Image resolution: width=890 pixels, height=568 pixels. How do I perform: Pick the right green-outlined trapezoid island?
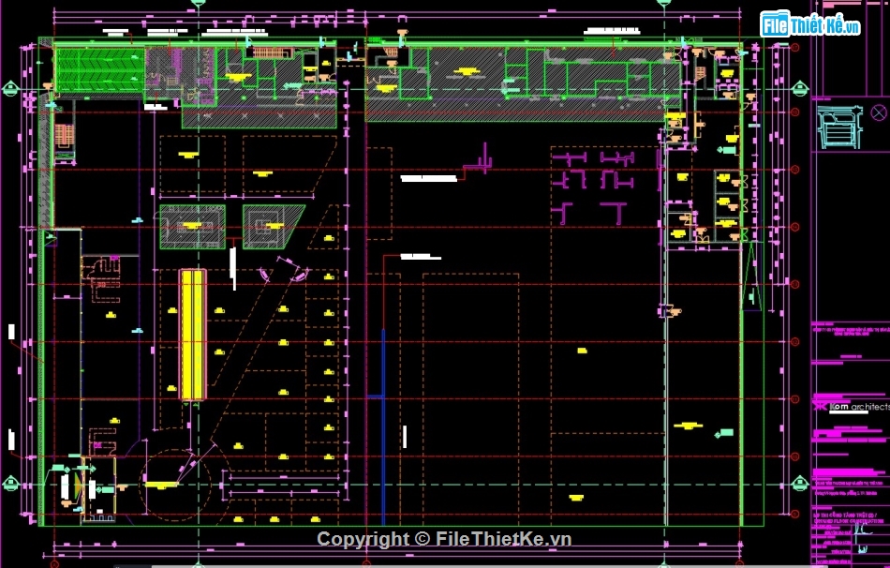270,226
